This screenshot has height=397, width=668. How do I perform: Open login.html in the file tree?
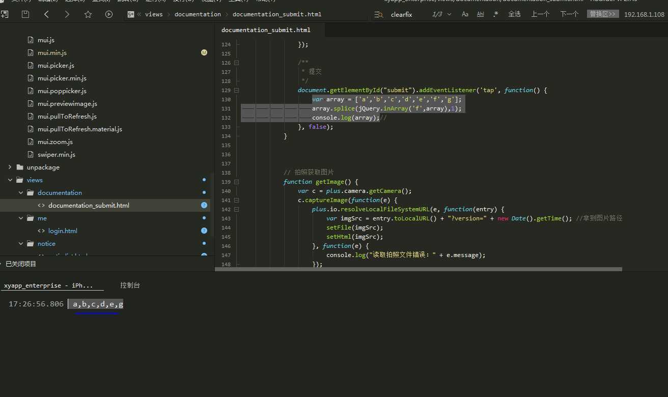(x=63, y=231)
